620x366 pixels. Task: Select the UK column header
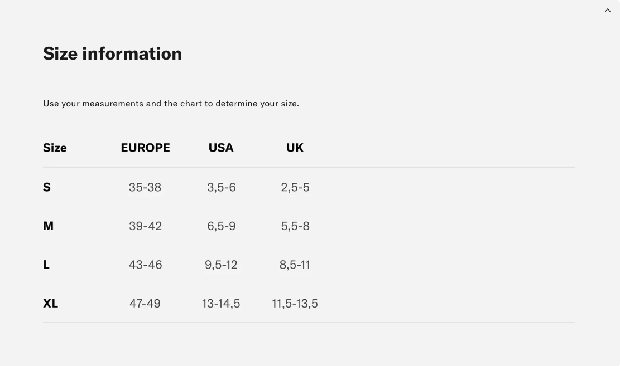pos(295,148)
